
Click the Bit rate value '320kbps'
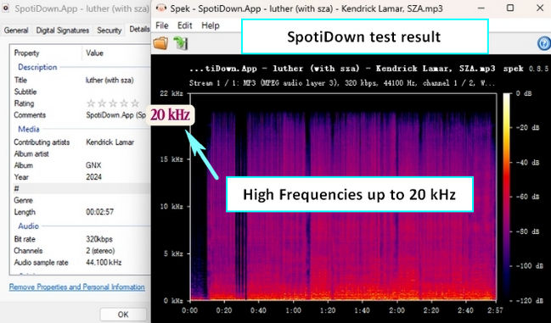tap(99, 239)
